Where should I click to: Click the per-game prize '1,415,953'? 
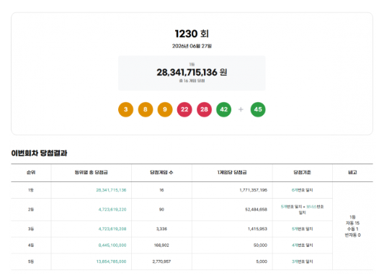pos(257,229)
